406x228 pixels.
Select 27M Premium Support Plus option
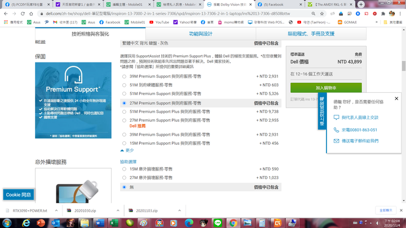(x=124, y=120)
